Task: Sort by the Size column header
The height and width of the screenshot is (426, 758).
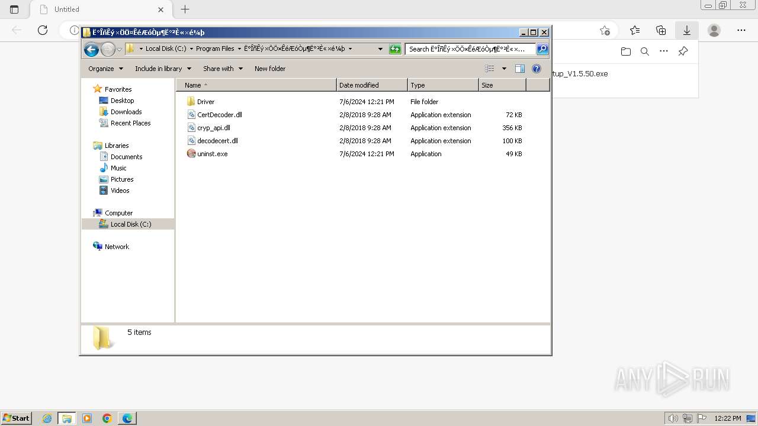Action: 502,85
